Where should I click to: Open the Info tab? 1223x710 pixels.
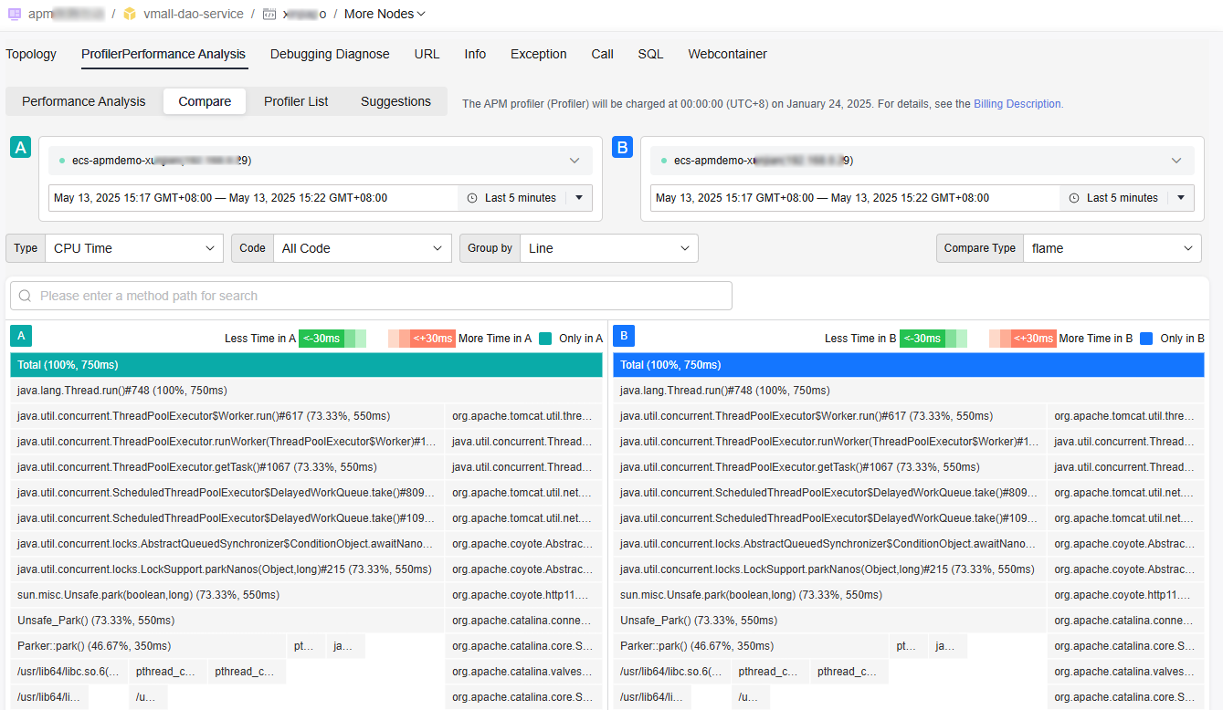click(x=475, y=54)
